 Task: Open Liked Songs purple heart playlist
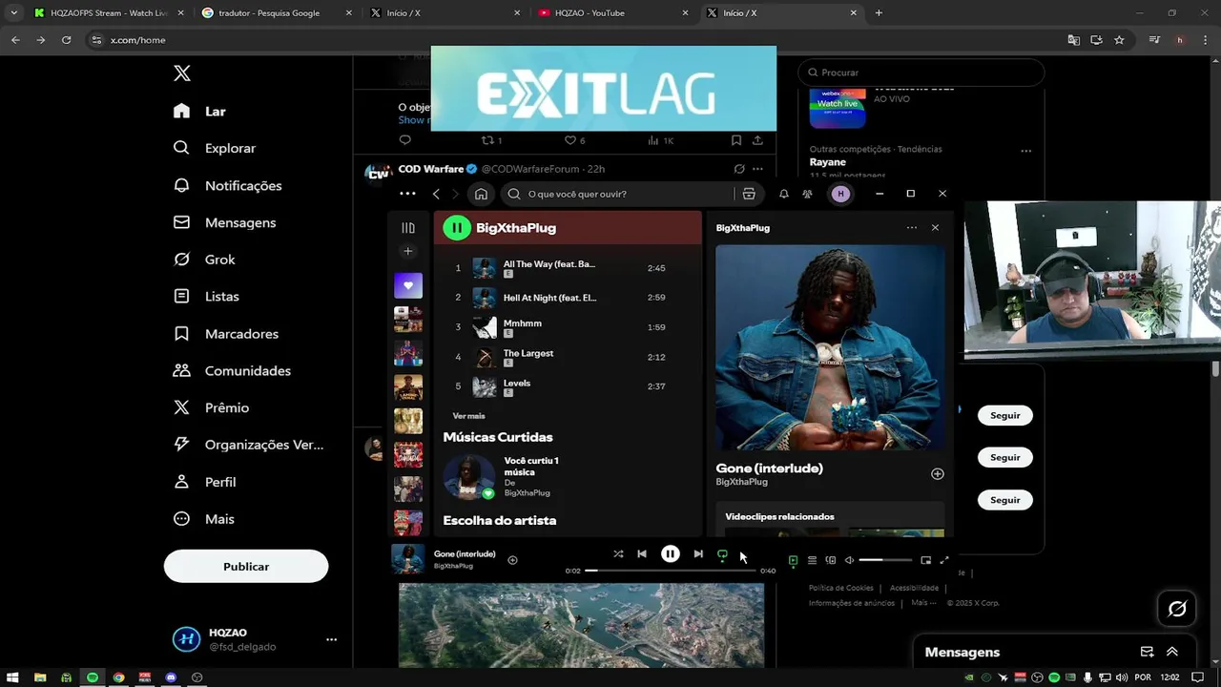coord(408,285)
